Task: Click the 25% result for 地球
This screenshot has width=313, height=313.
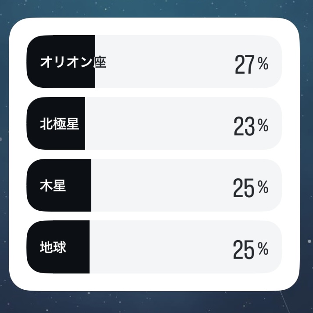Action: (x=251, y=249)
